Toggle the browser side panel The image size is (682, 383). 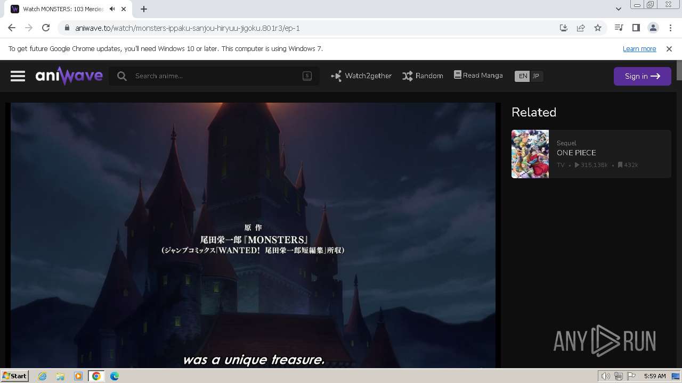point(636,28)
